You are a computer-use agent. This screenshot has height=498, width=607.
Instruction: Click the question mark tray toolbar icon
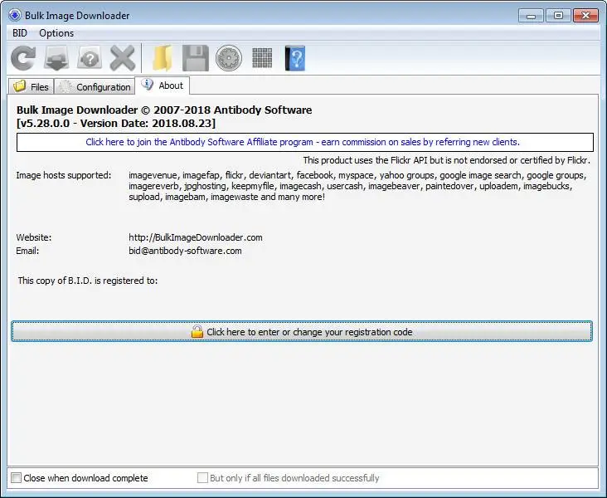(x=90, y=58)
